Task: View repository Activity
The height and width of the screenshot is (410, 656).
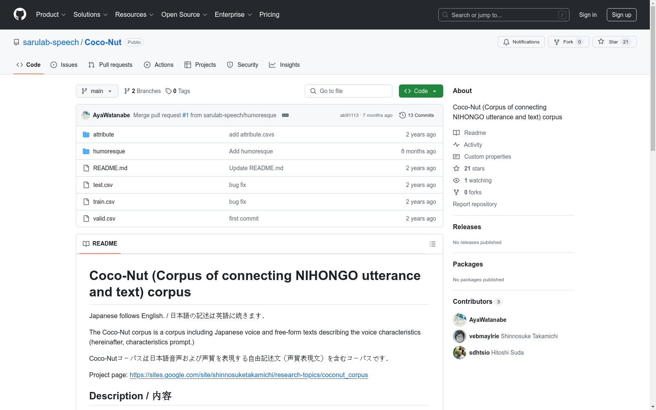Action: click(467, 145)
